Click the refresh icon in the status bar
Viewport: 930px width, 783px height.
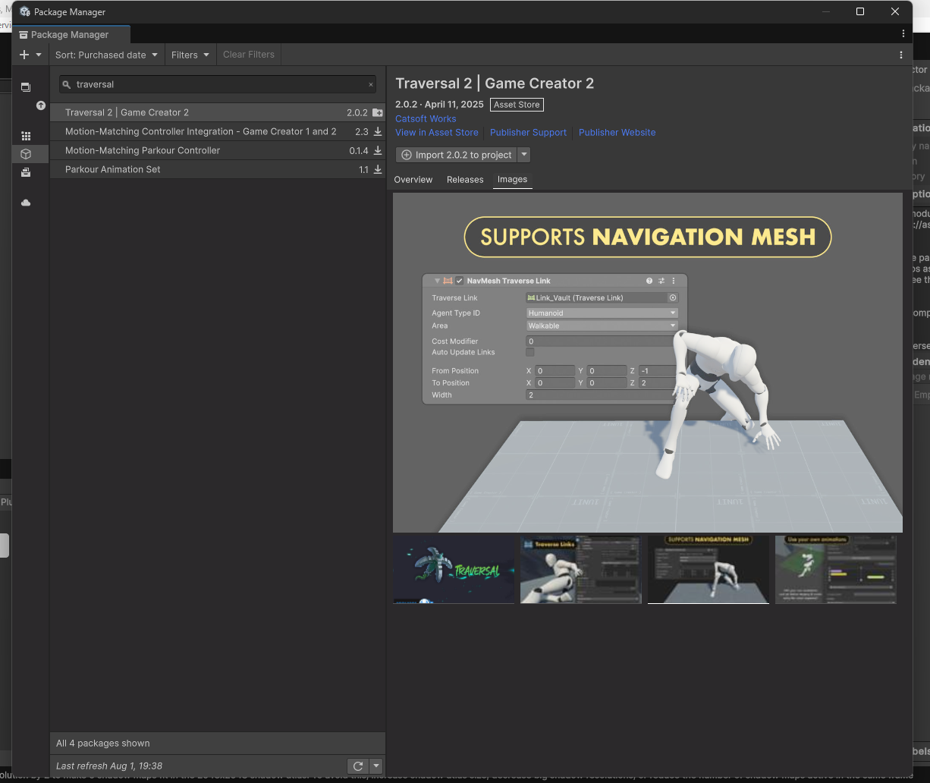point(358,766)
